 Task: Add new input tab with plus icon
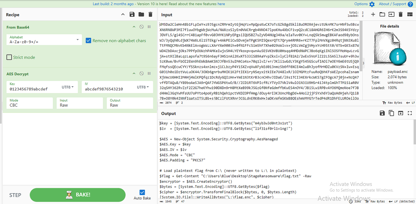[373, 14]
